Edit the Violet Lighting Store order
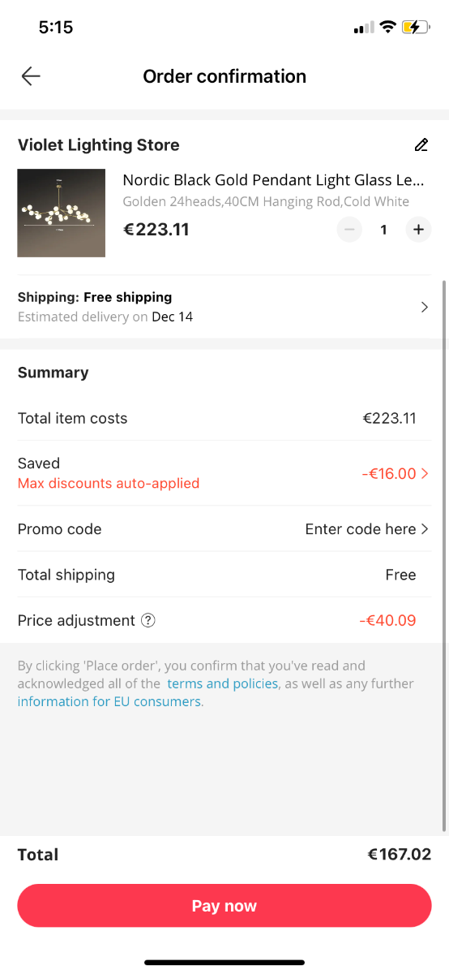Screen dimensions: 449x974 coord(421,145)
